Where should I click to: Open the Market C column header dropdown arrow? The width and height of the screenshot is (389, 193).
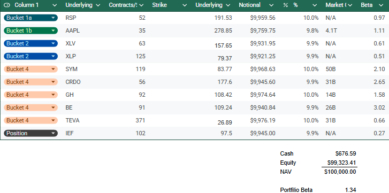pos(350,5)
